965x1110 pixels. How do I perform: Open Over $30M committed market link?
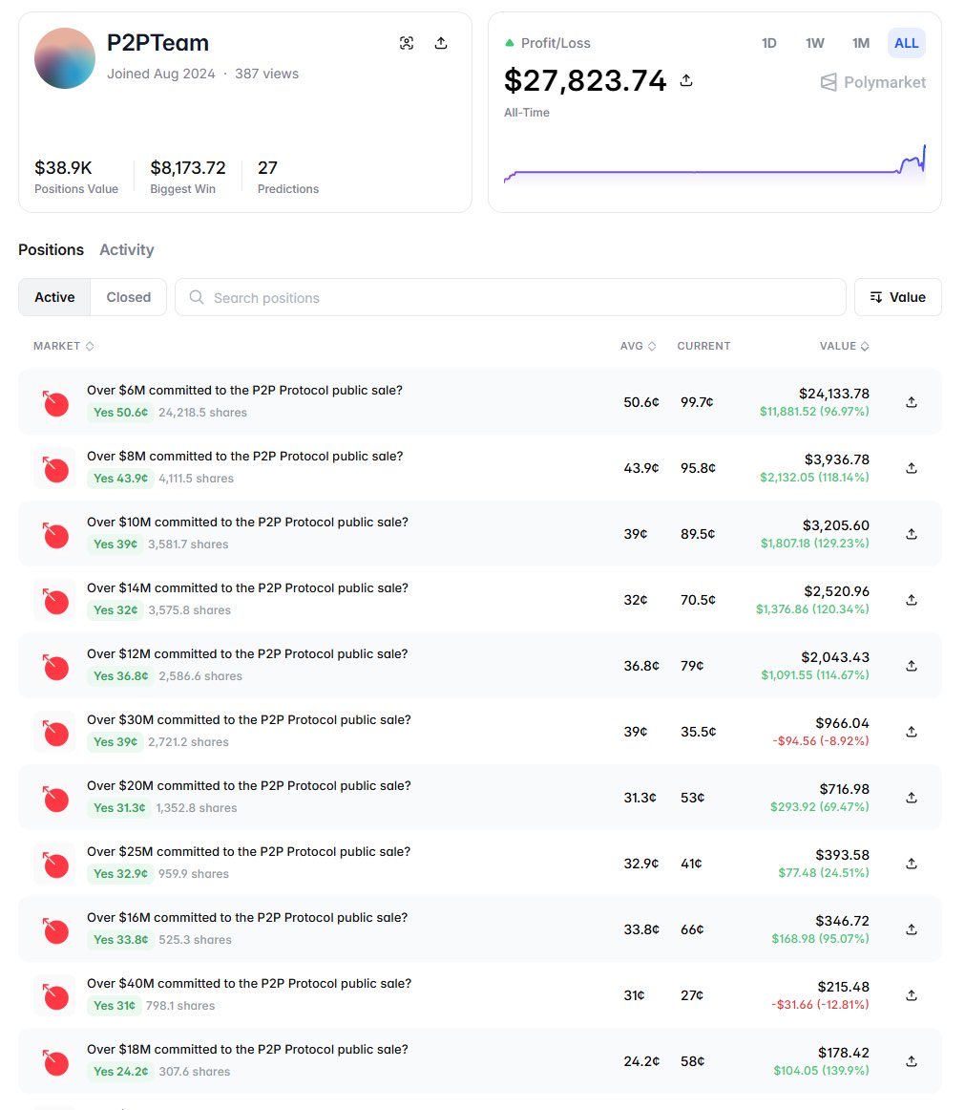tap(249, 719)
